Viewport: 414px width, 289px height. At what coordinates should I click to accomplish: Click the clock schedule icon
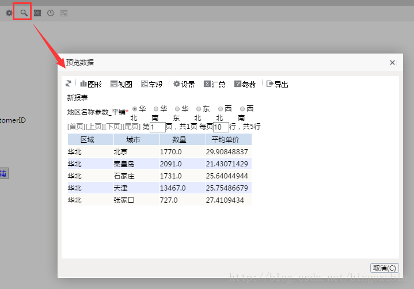tap(51, 13)
